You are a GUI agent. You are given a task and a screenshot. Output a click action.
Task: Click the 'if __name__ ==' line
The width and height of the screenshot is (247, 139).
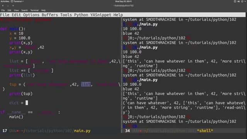pos(30,112)
